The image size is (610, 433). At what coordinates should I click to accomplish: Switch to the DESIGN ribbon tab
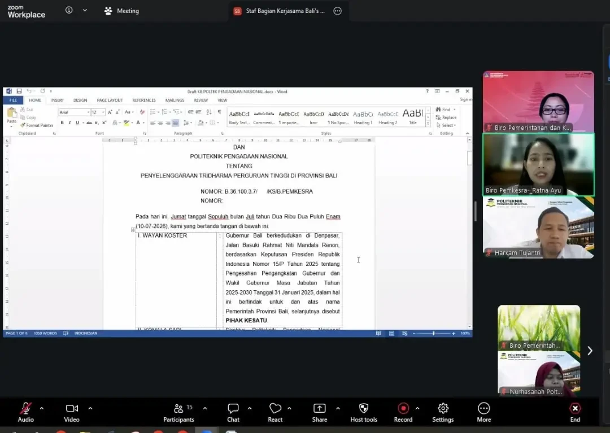[80, 100]
